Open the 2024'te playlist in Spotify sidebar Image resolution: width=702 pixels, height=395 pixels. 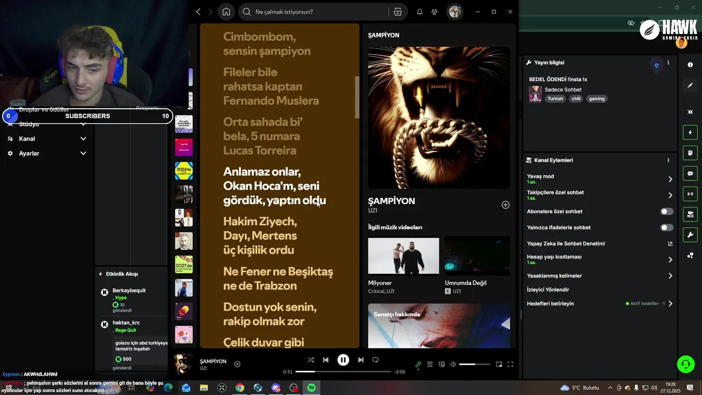[184, 171]
